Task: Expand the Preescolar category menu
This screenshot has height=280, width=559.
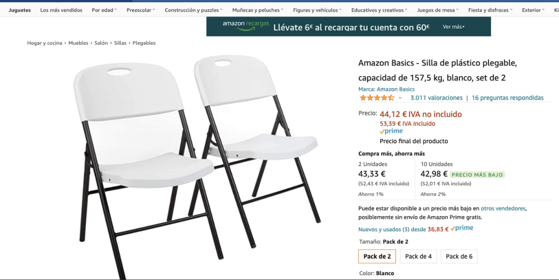Action: pyautogui.click(x=140, y=10)
